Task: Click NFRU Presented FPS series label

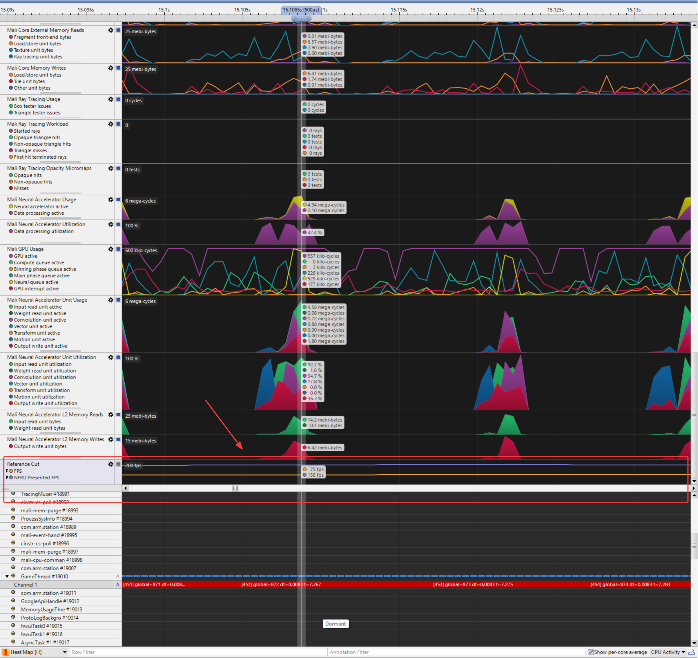Action: (x=37, y=477)
